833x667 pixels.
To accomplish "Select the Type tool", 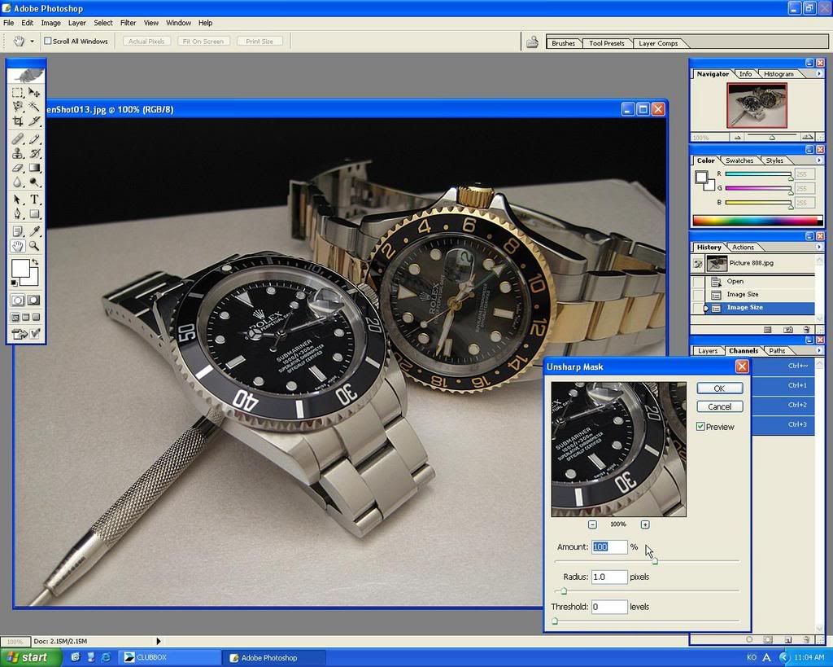I will (34, 200).
